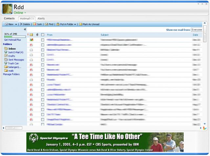210x156 pixels.
Task: Click the MSN butterfly icon in first message row
Action: coord(31,40)
